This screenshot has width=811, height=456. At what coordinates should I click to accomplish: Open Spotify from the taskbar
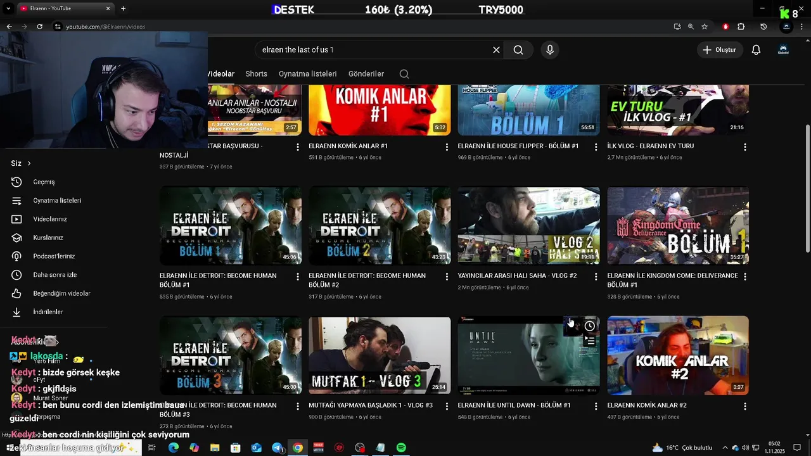tap(401, 448)
